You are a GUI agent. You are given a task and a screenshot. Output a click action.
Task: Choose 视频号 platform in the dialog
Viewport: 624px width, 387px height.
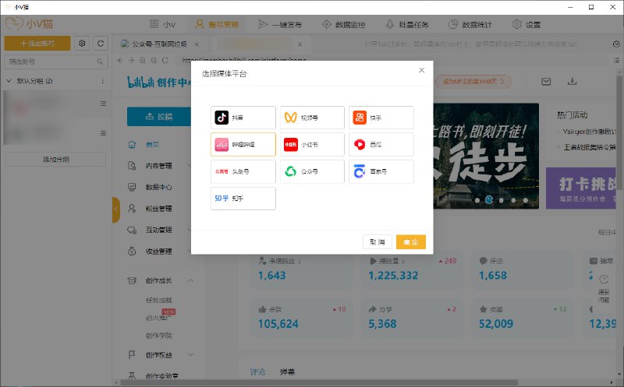(x=311, y=118)
